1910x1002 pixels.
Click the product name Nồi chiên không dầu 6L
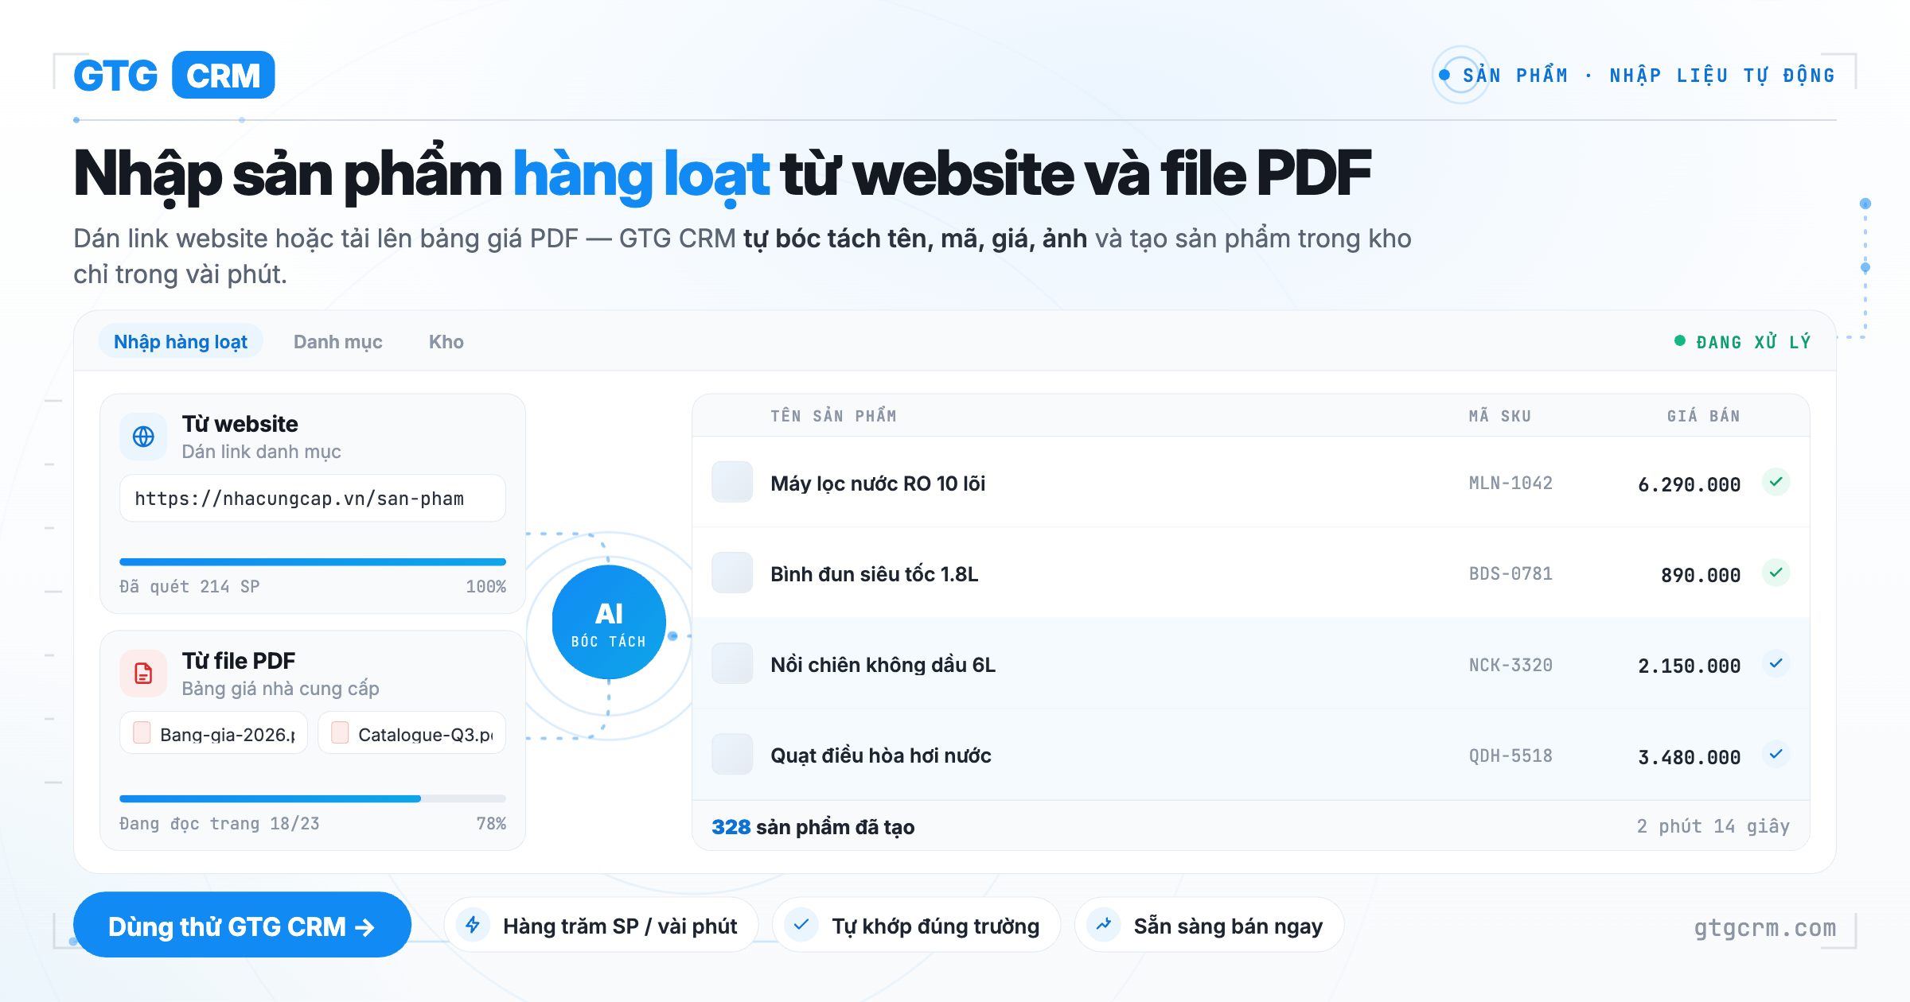(883, 665)
